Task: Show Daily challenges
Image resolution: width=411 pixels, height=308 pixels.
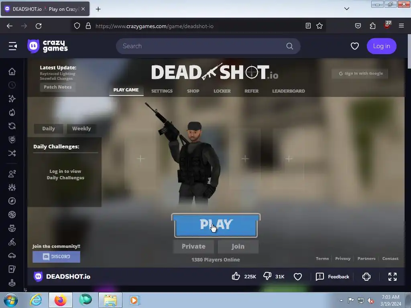Action: [x=49, y=129]
